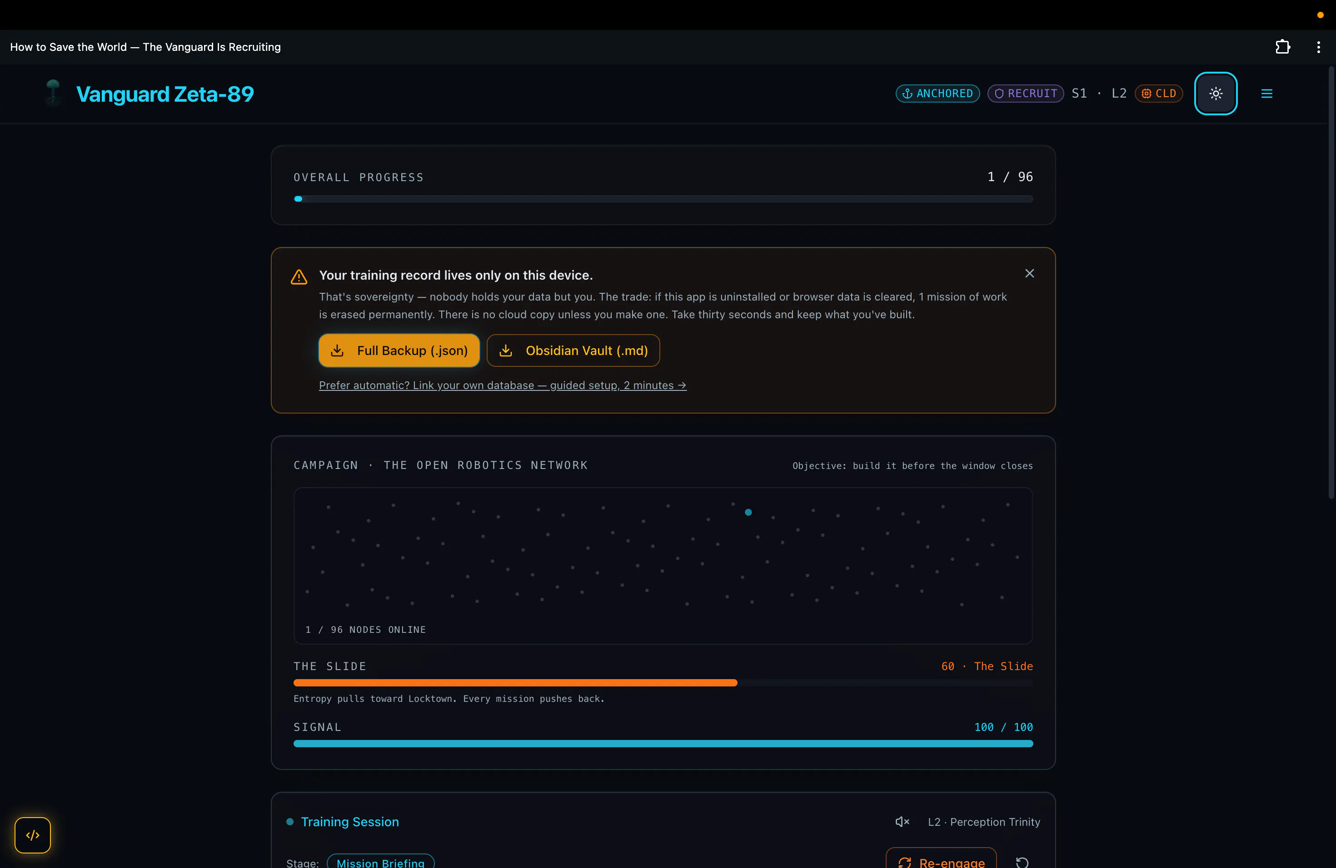
Task: Open the hamburger menu in header
Action: point(1266,94)
